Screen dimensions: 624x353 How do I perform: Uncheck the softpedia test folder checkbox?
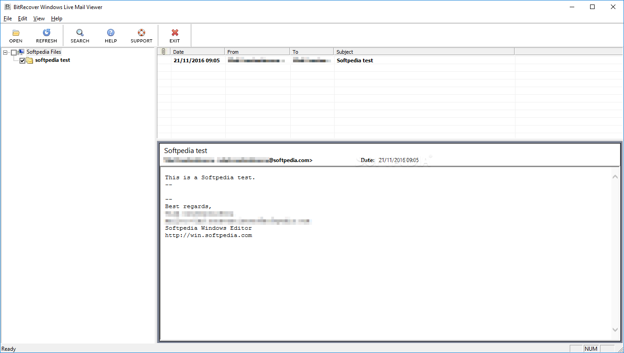pos(22,60)
